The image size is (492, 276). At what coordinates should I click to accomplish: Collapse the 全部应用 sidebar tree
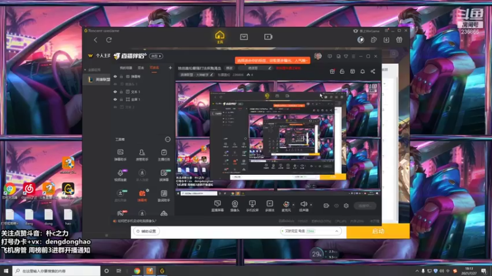pyautogui.click(x=85, y=70)
